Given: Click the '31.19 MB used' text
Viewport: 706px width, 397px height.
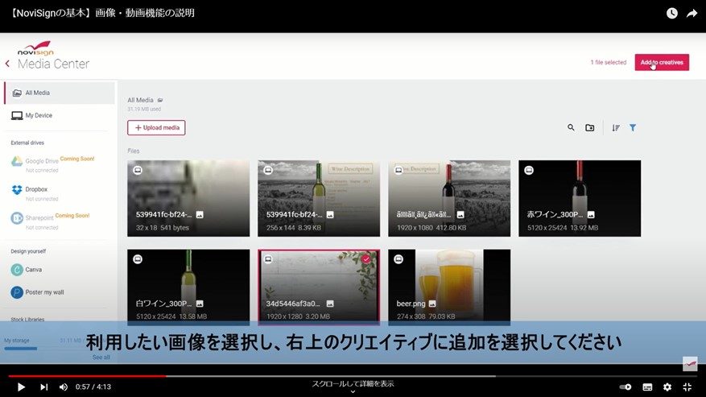Looking at the screenshot, I should pyautogui.click(x=144, y=109).
